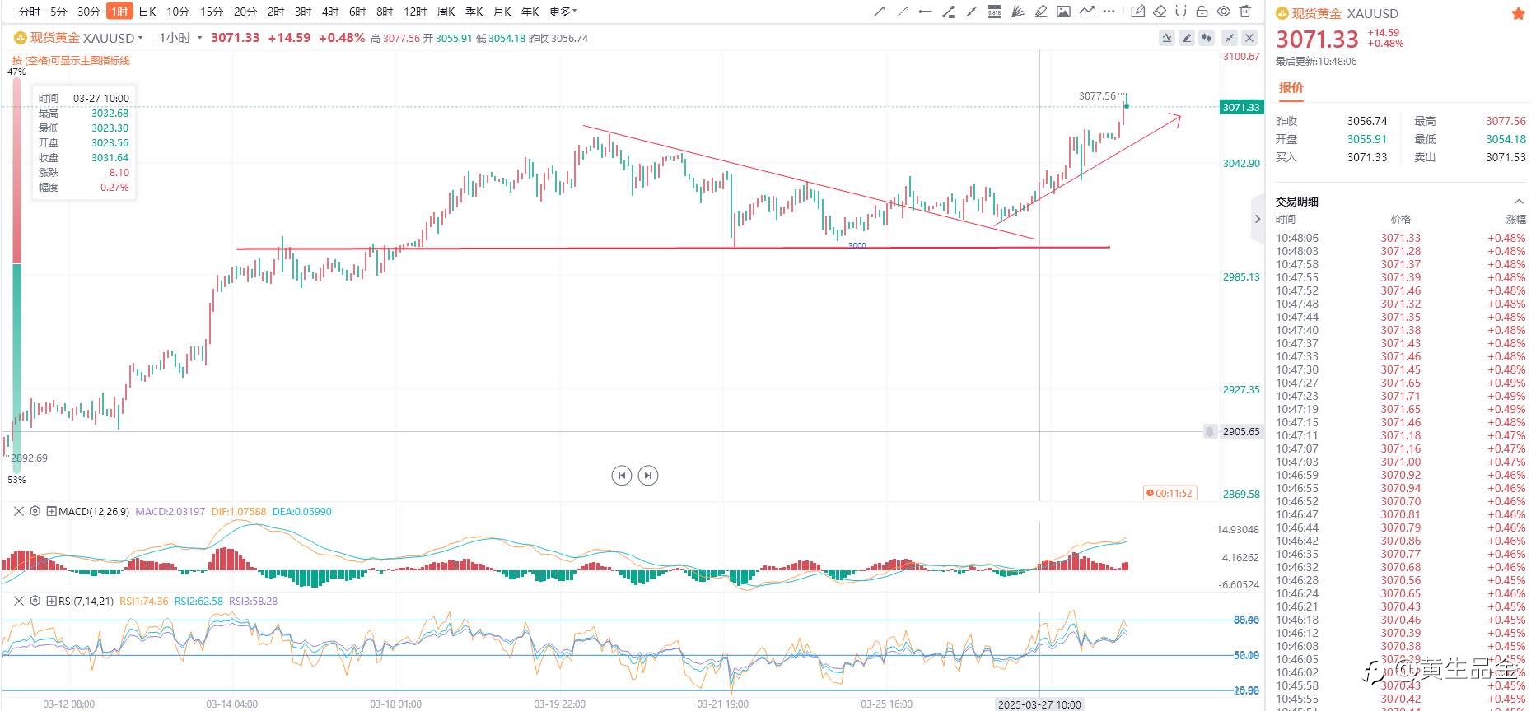The width and height of the screenshot is (1536, 711).
Task: Click the pencil draw icon in chart header
Action: [x=1187, y=38]
